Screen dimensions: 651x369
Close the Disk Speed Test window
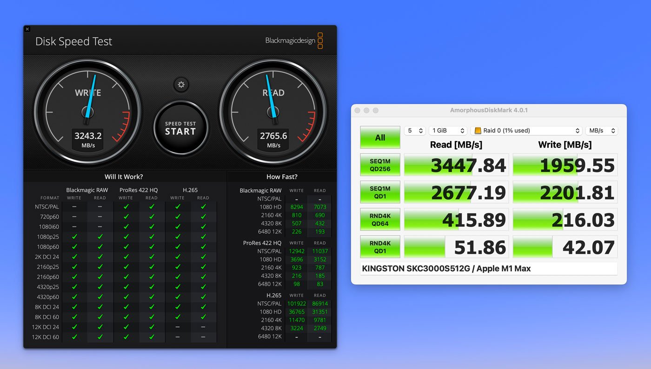coord(27,29)
